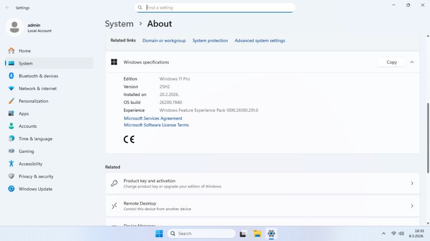Click the "Privacy & security" label text

36,177
